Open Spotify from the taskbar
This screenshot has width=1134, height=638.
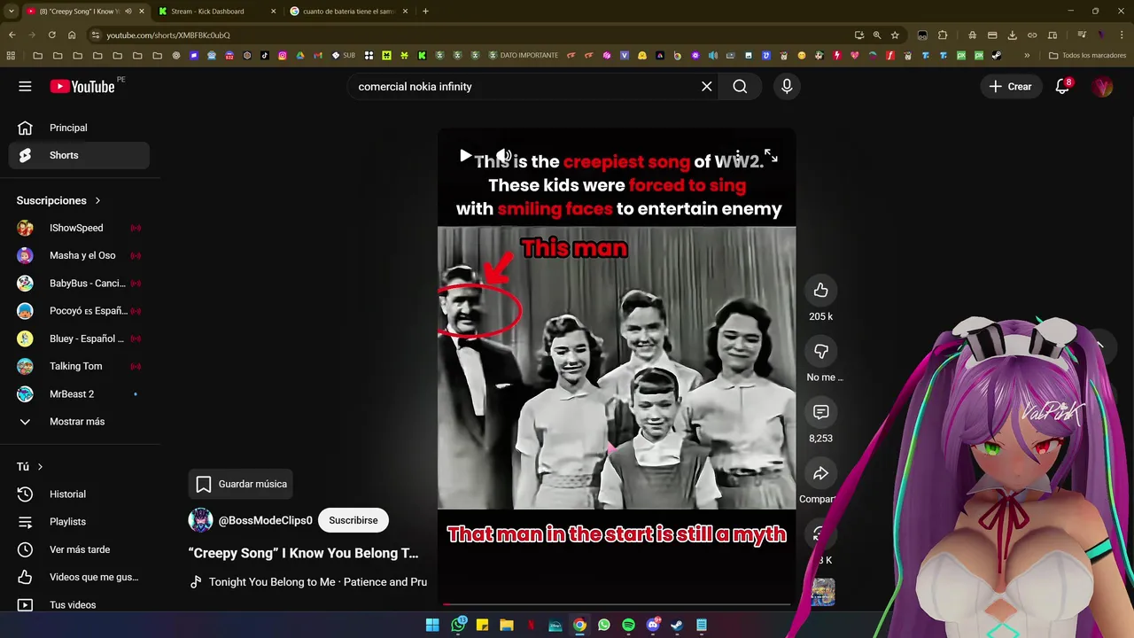click(x=628, y=625)
